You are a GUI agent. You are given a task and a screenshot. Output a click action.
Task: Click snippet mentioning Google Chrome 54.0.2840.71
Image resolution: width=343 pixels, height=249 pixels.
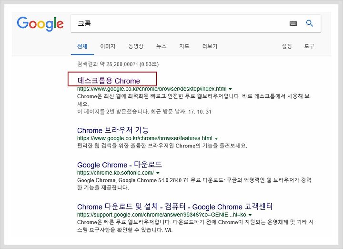tap(194, 184)
